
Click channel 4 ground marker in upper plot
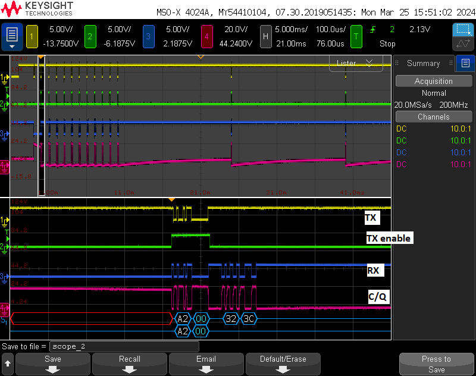(5, 167)
